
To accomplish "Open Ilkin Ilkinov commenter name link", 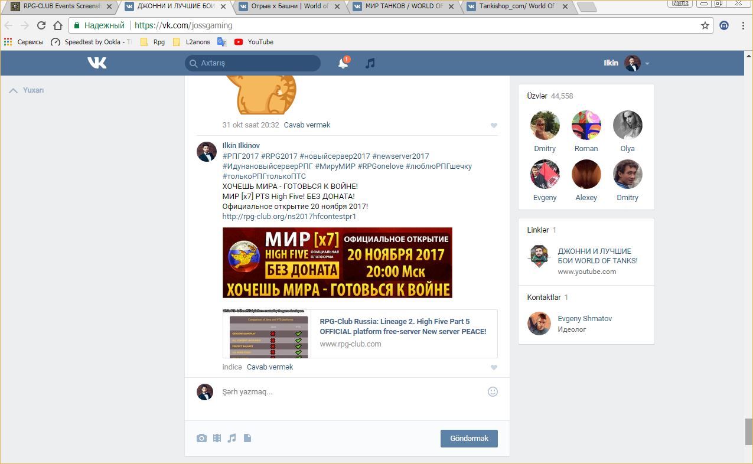I will tap(241, 145).
